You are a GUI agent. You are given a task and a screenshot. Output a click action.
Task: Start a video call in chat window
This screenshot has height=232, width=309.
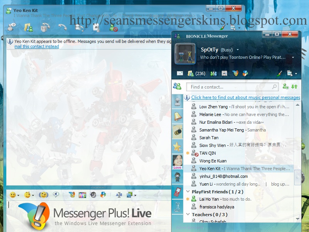tap(45, 27)
